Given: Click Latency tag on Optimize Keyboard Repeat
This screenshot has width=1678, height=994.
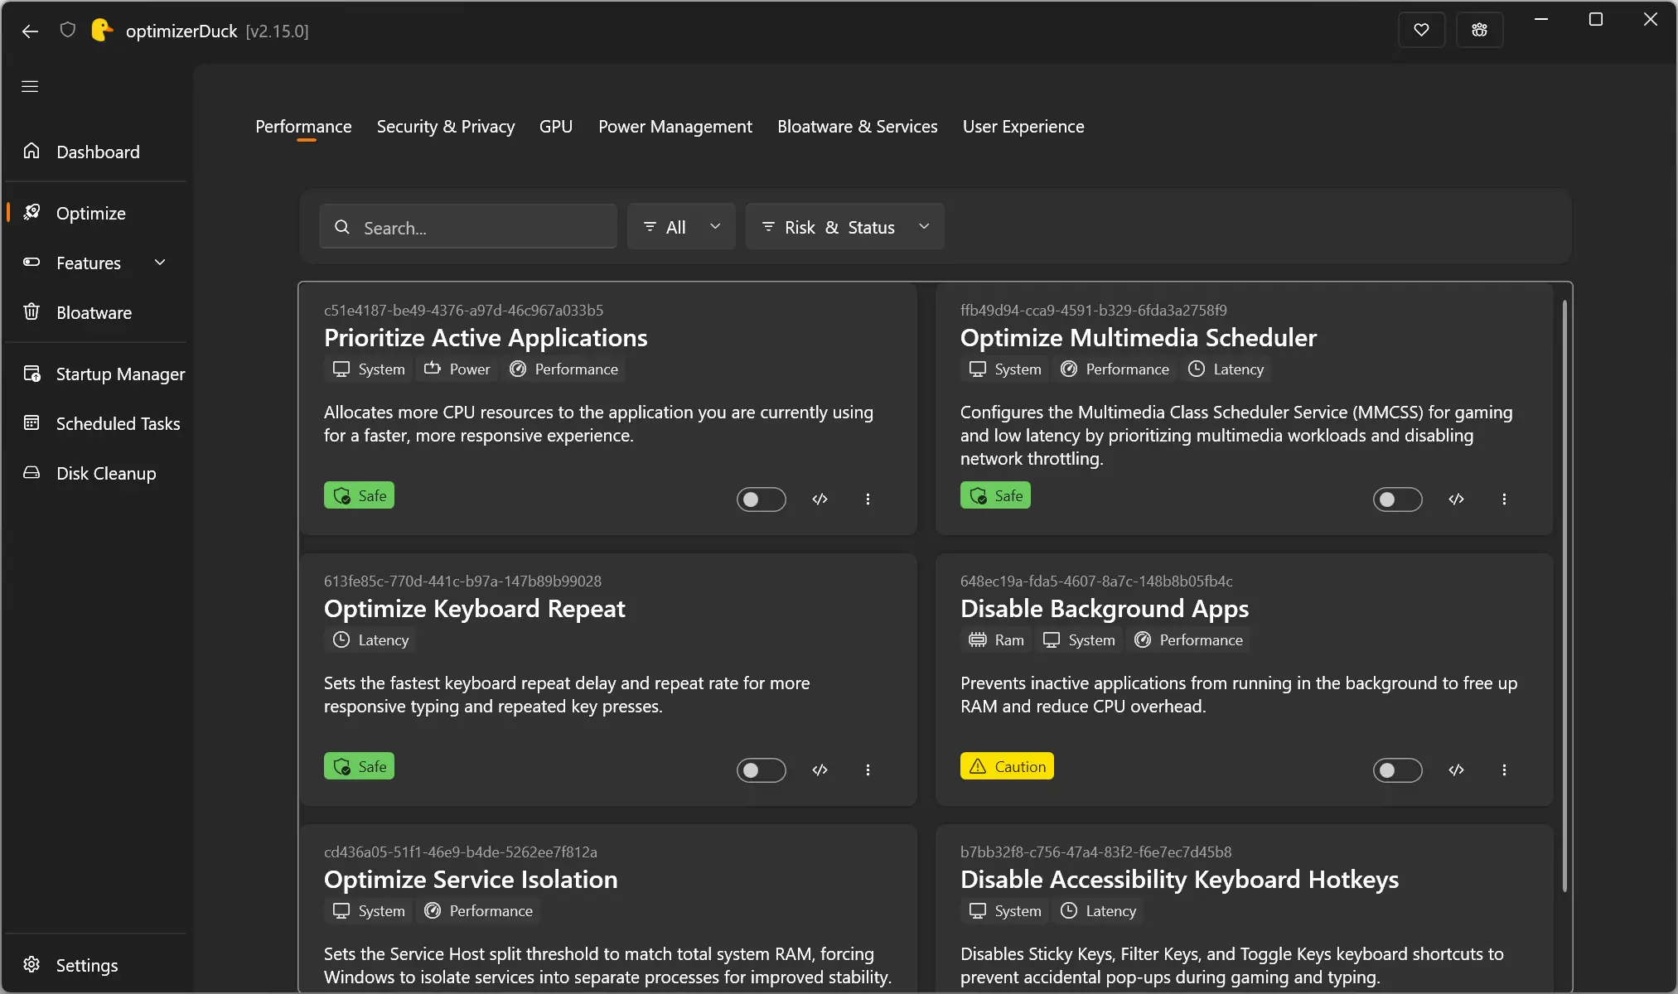Looking at the screenshot, I should coord(370,640).
